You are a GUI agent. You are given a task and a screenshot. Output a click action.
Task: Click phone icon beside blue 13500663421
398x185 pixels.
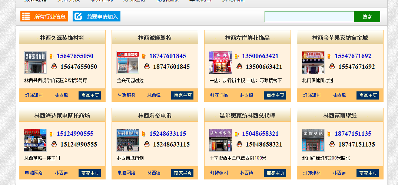pos(236,56)
